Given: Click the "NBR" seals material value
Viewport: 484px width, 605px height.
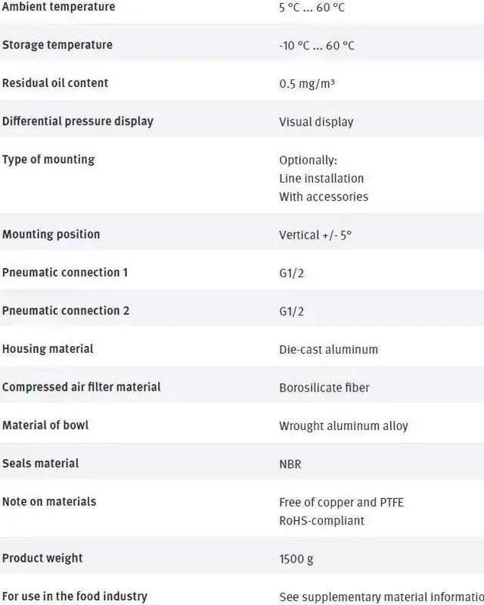Looking at the screenshot, I should 290,463.
